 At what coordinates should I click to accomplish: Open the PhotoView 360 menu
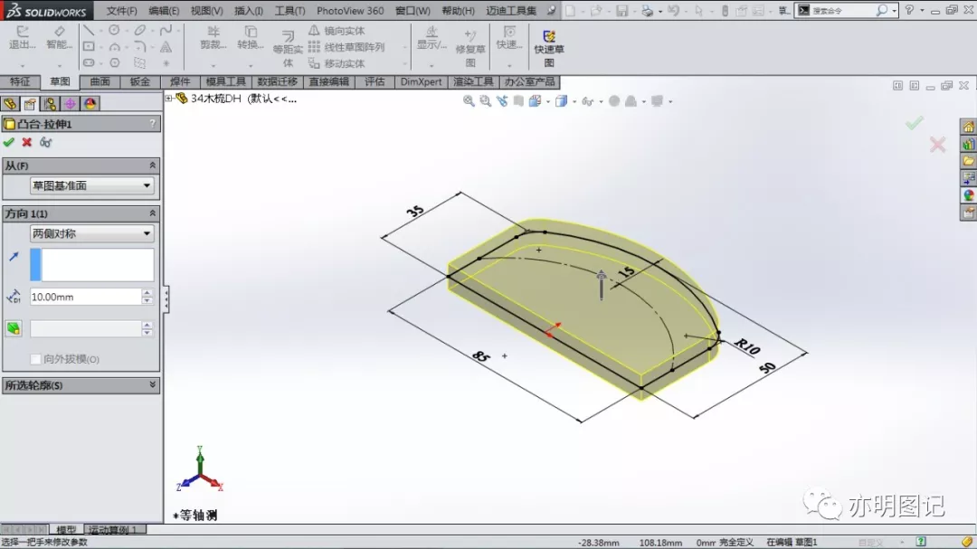tap(350, 11)
